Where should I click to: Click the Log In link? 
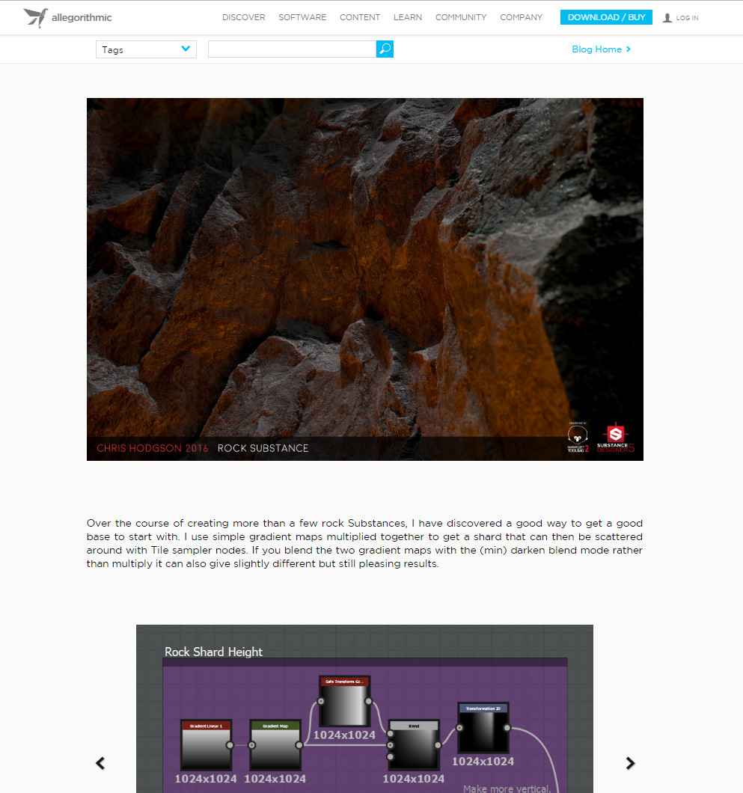coord(688,18)
